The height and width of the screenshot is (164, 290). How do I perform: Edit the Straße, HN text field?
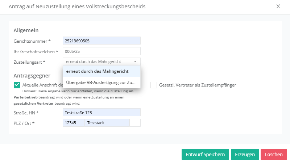point(101,113)
